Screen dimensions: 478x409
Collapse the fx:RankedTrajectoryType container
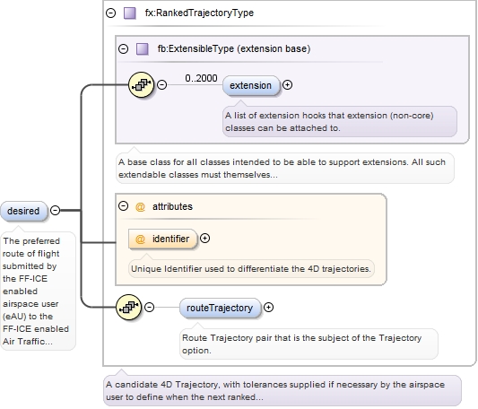click(x=110, y=13)
